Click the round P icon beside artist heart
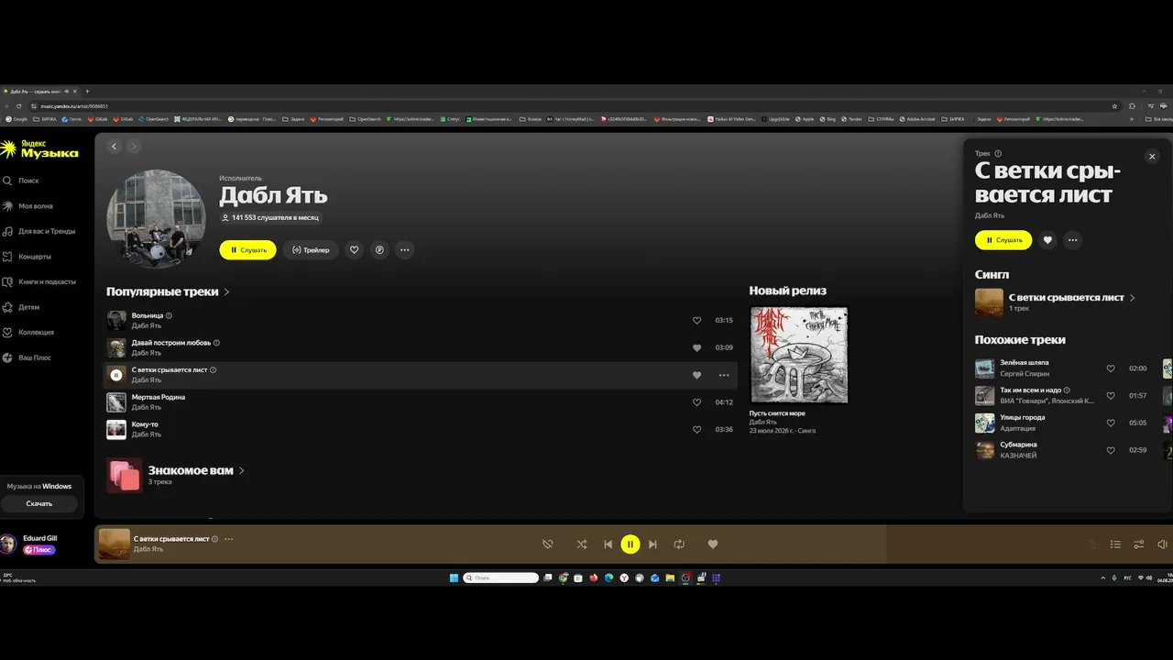Viewport: 1173px width, 660px height. [379, 249]
